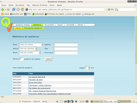The height and width of the screenshot is (103, 137).
Task: Open the Visualitza menu
Action: [x=20, y=5]
